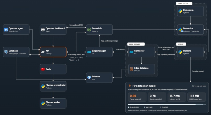The image size is (211, 115).
Task: Click the YOLO11n-seg description line
Action: coord(158,90)
